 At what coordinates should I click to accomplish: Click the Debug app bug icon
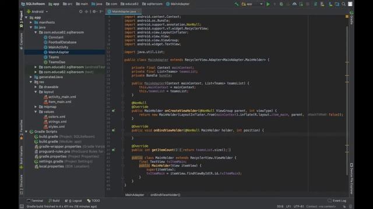[281, 4]
